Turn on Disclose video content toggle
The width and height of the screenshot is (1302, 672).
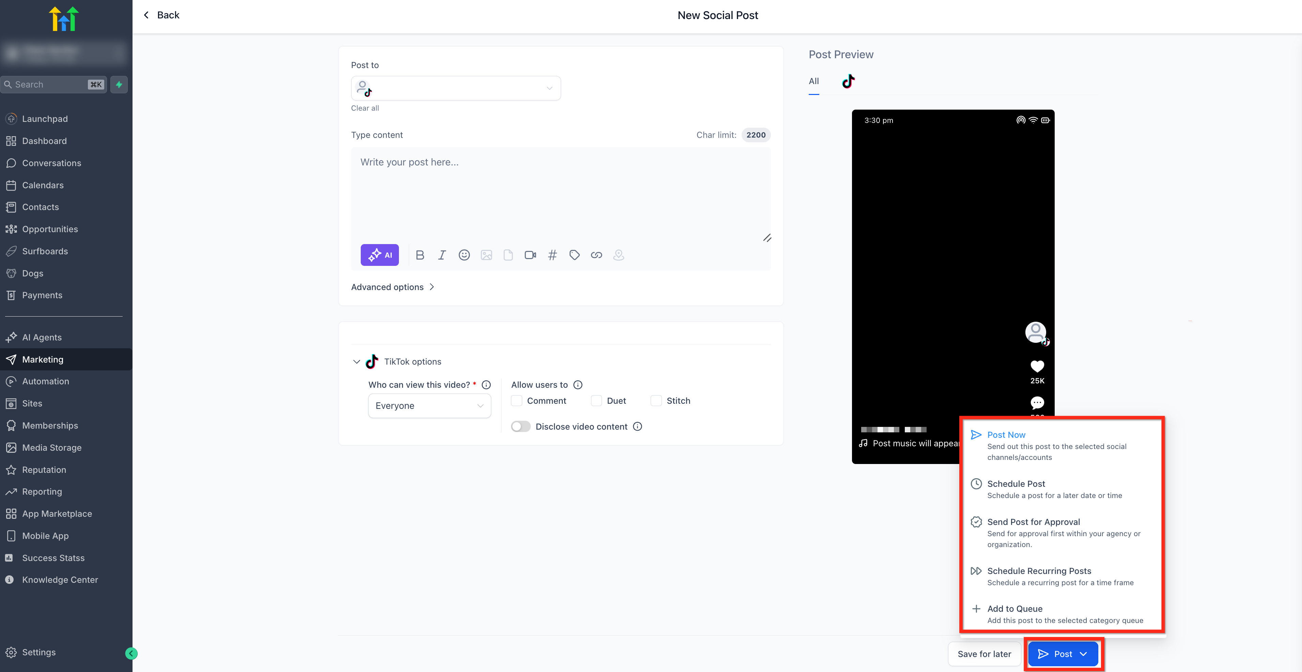[521, 427]
